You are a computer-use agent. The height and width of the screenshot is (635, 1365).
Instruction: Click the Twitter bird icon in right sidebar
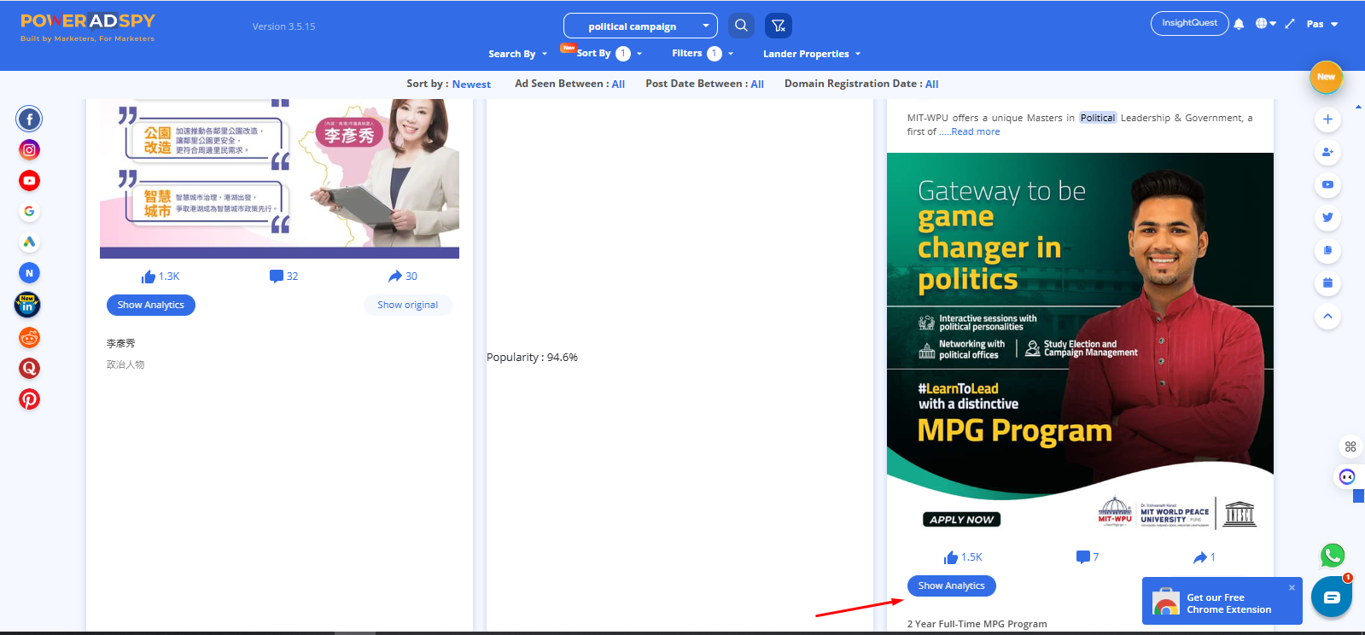click(1327, 218)
